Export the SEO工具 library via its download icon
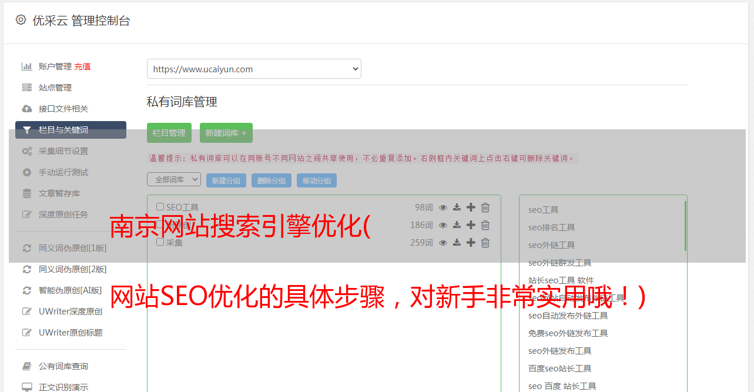 click(x=457, y=207)
